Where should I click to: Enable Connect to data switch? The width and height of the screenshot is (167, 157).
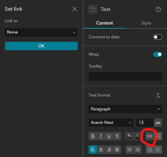[157, 37]
